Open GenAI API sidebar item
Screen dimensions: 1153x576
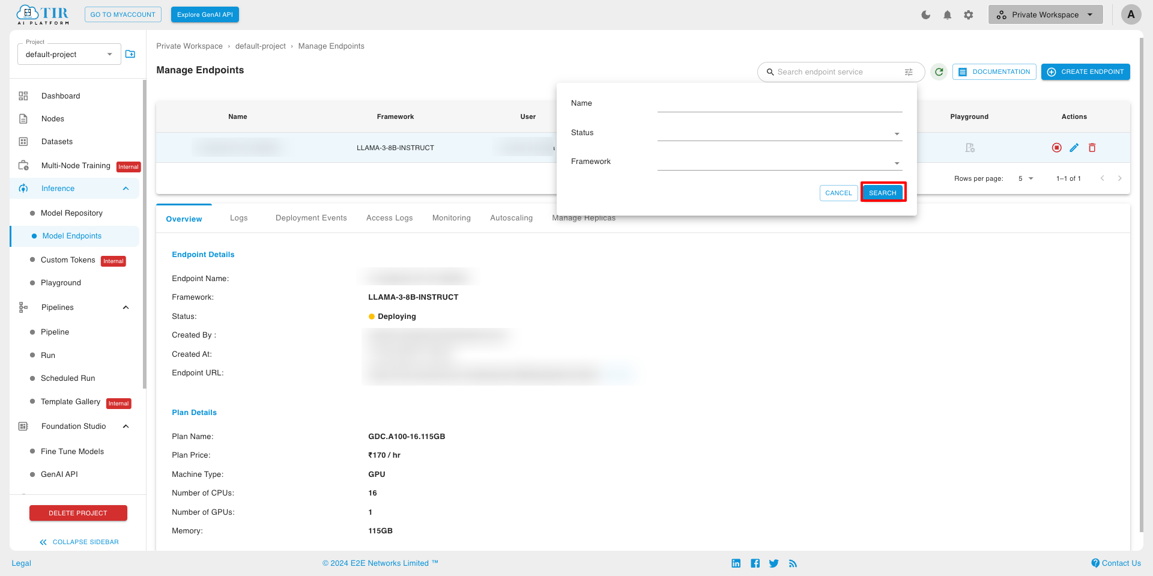[59, 474]
